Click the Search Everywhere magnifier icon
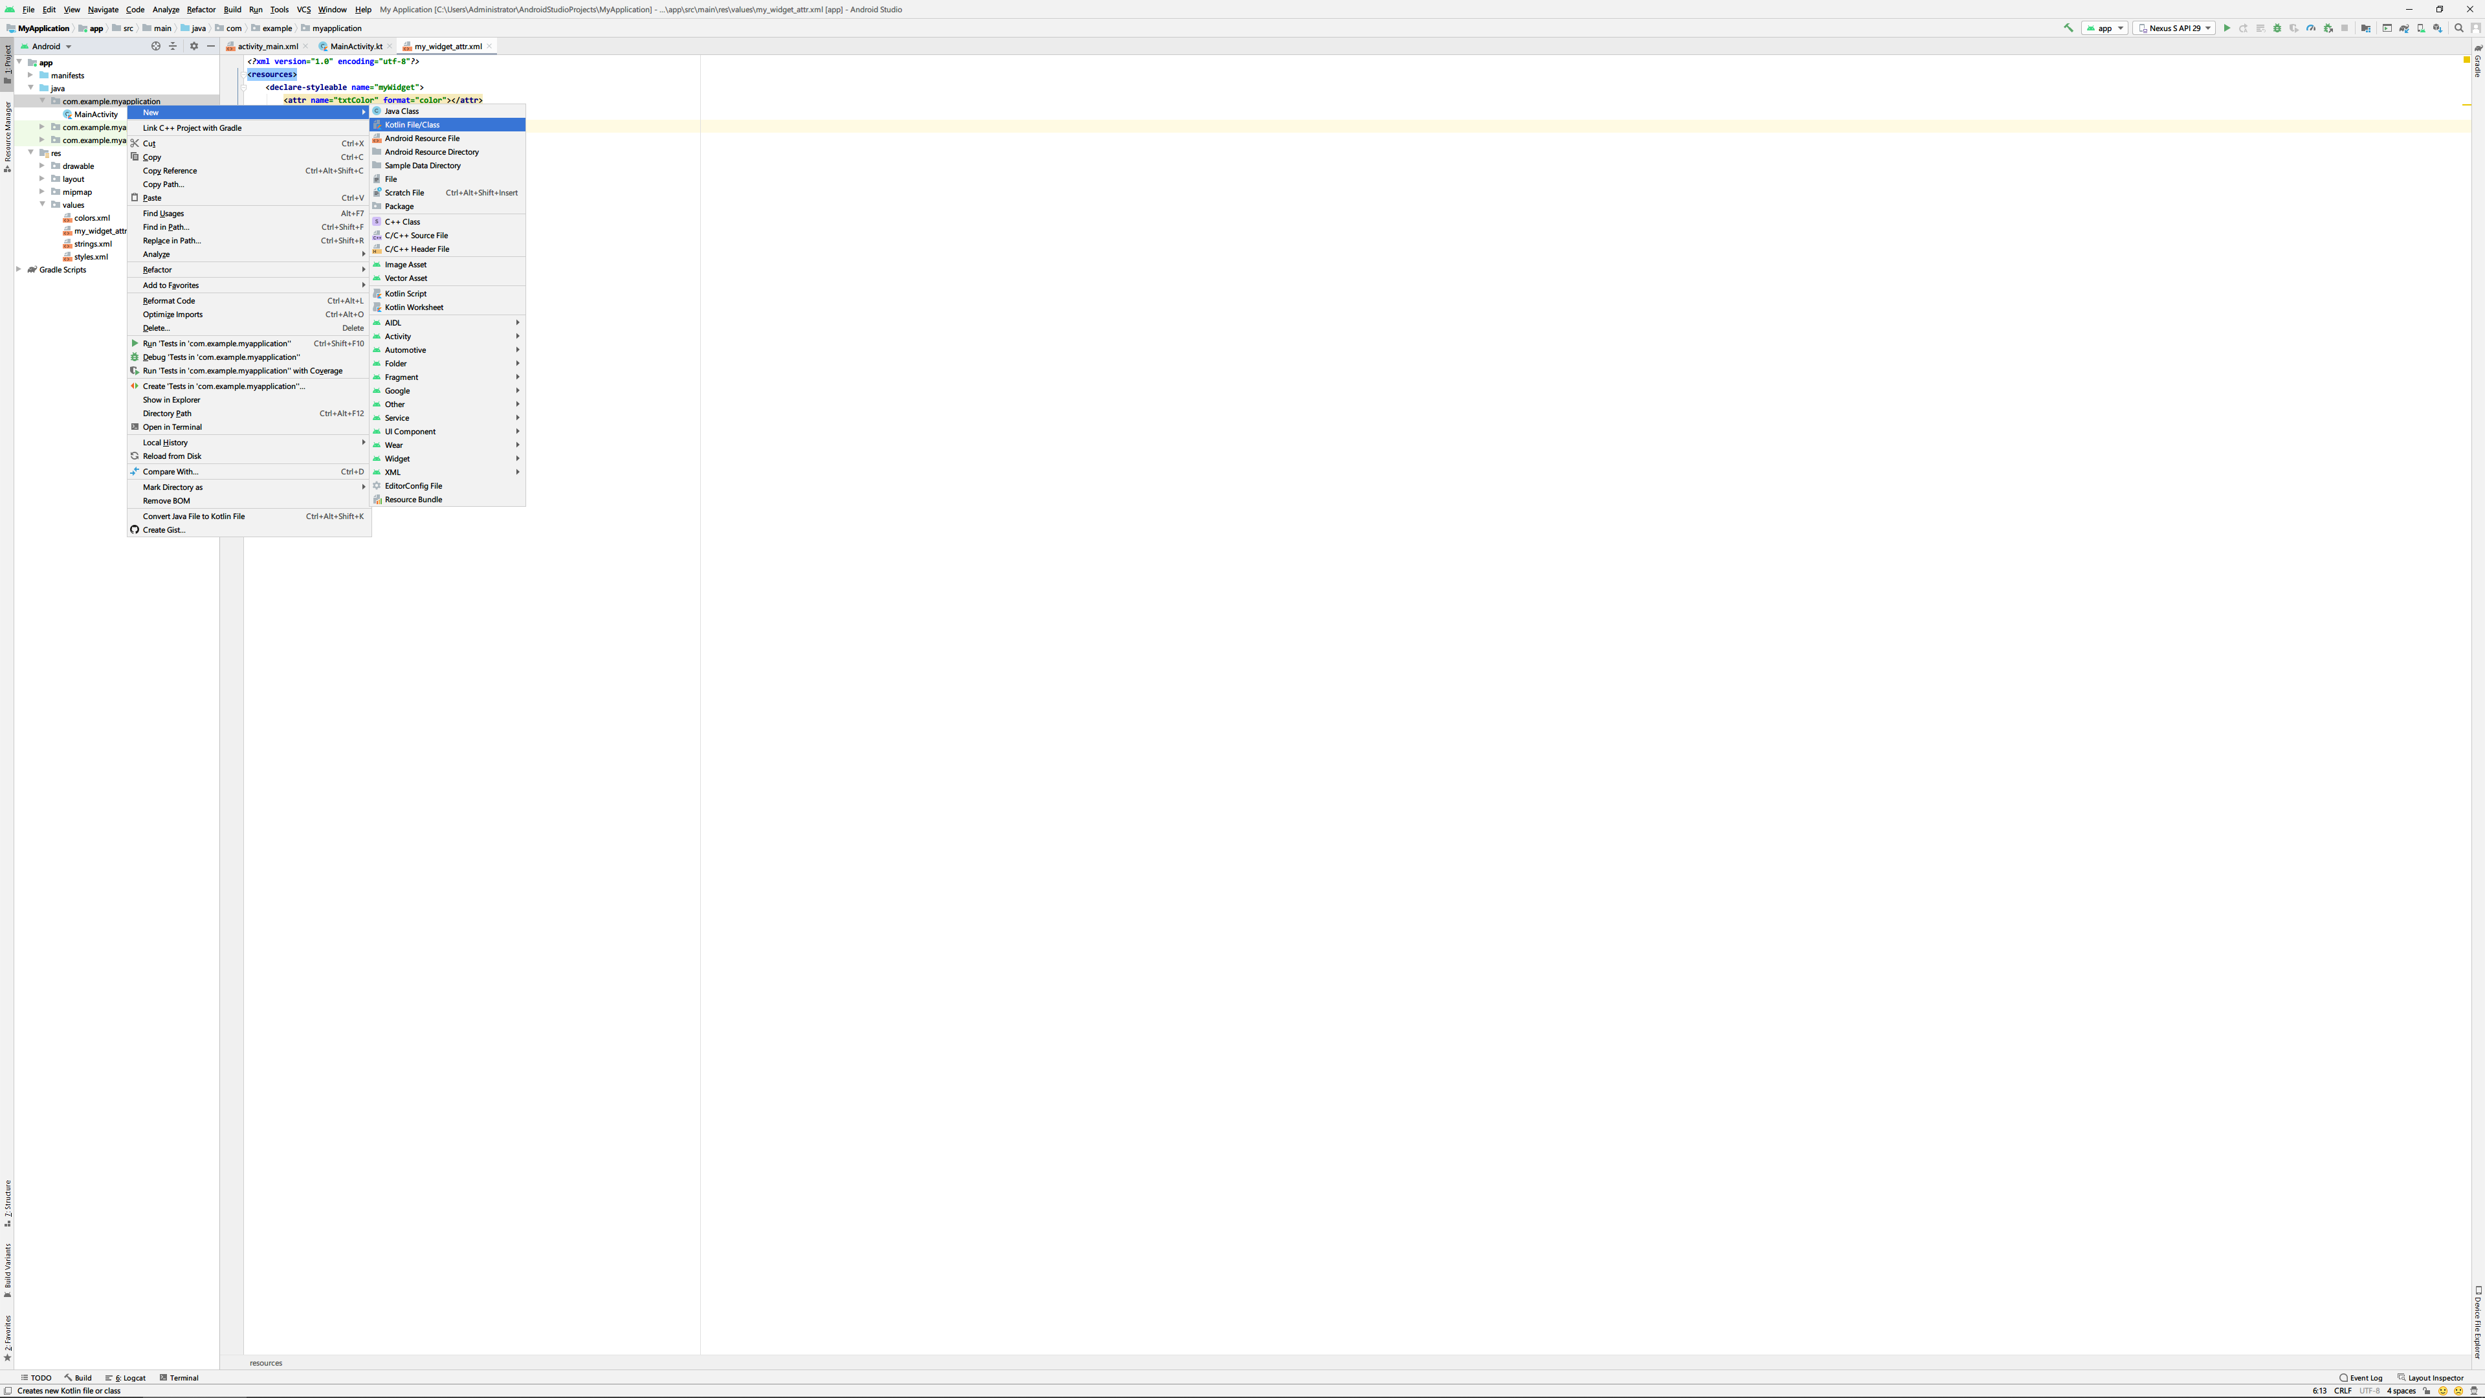Screen dimensions: 2485x1398 click(2459, 28)
